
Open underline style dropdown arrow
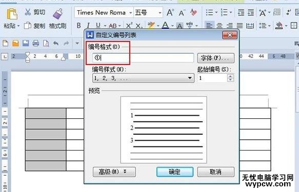click(x=105, y=26)
